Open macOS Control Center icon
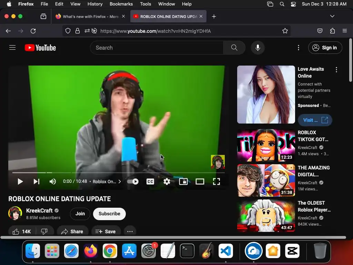This screenshot has height=265, width=353. tap(293, 4)
